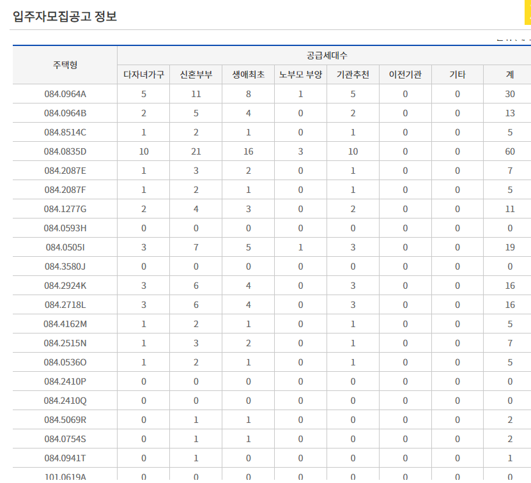Select the 입주자모집공고 정보 heading

[x=65, y=16]
